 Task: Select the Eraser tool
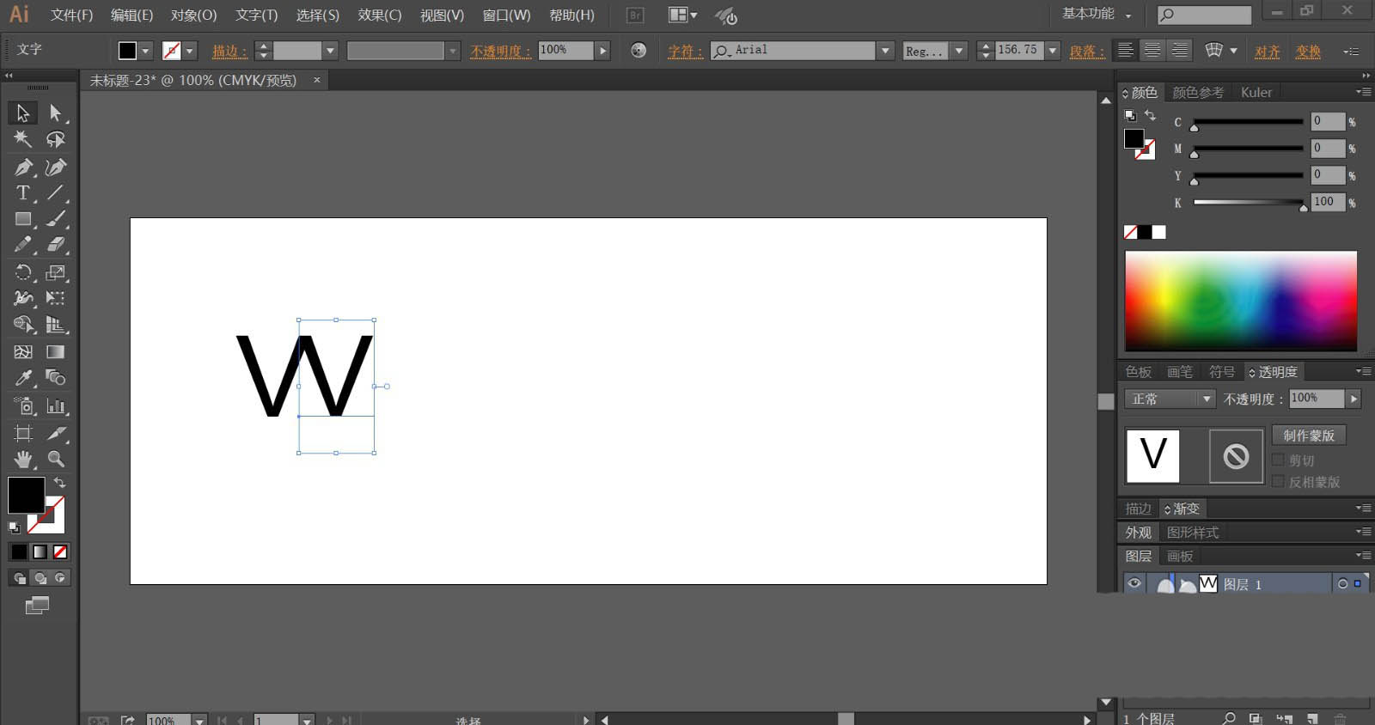pyautogui.click(x=55, y=245)
